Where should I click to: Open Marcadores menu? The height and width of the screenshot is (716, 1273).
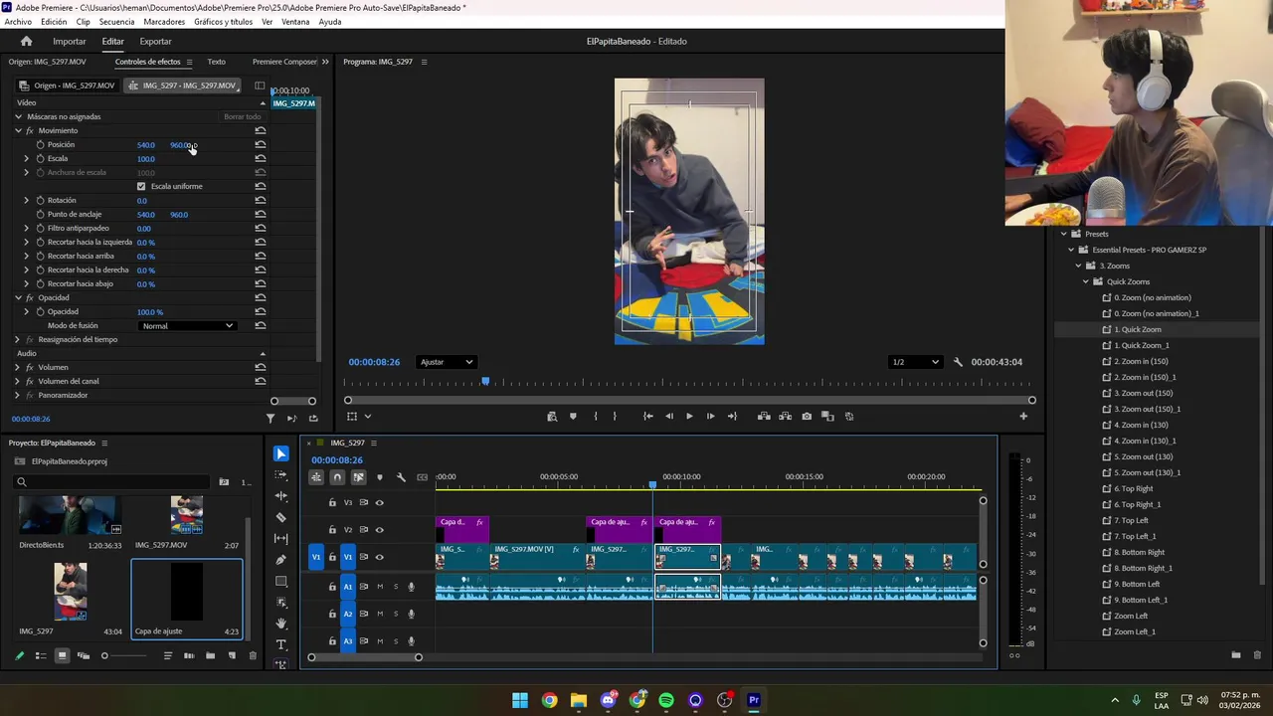pos(164,22)
